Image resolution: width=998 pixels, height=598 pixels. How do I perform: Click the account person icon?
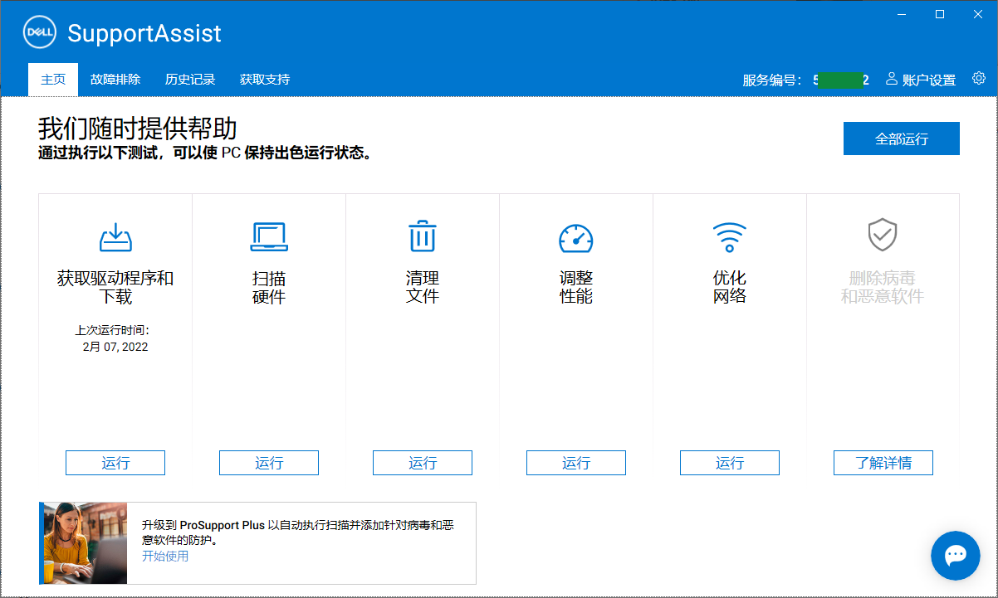coord(892,79)
